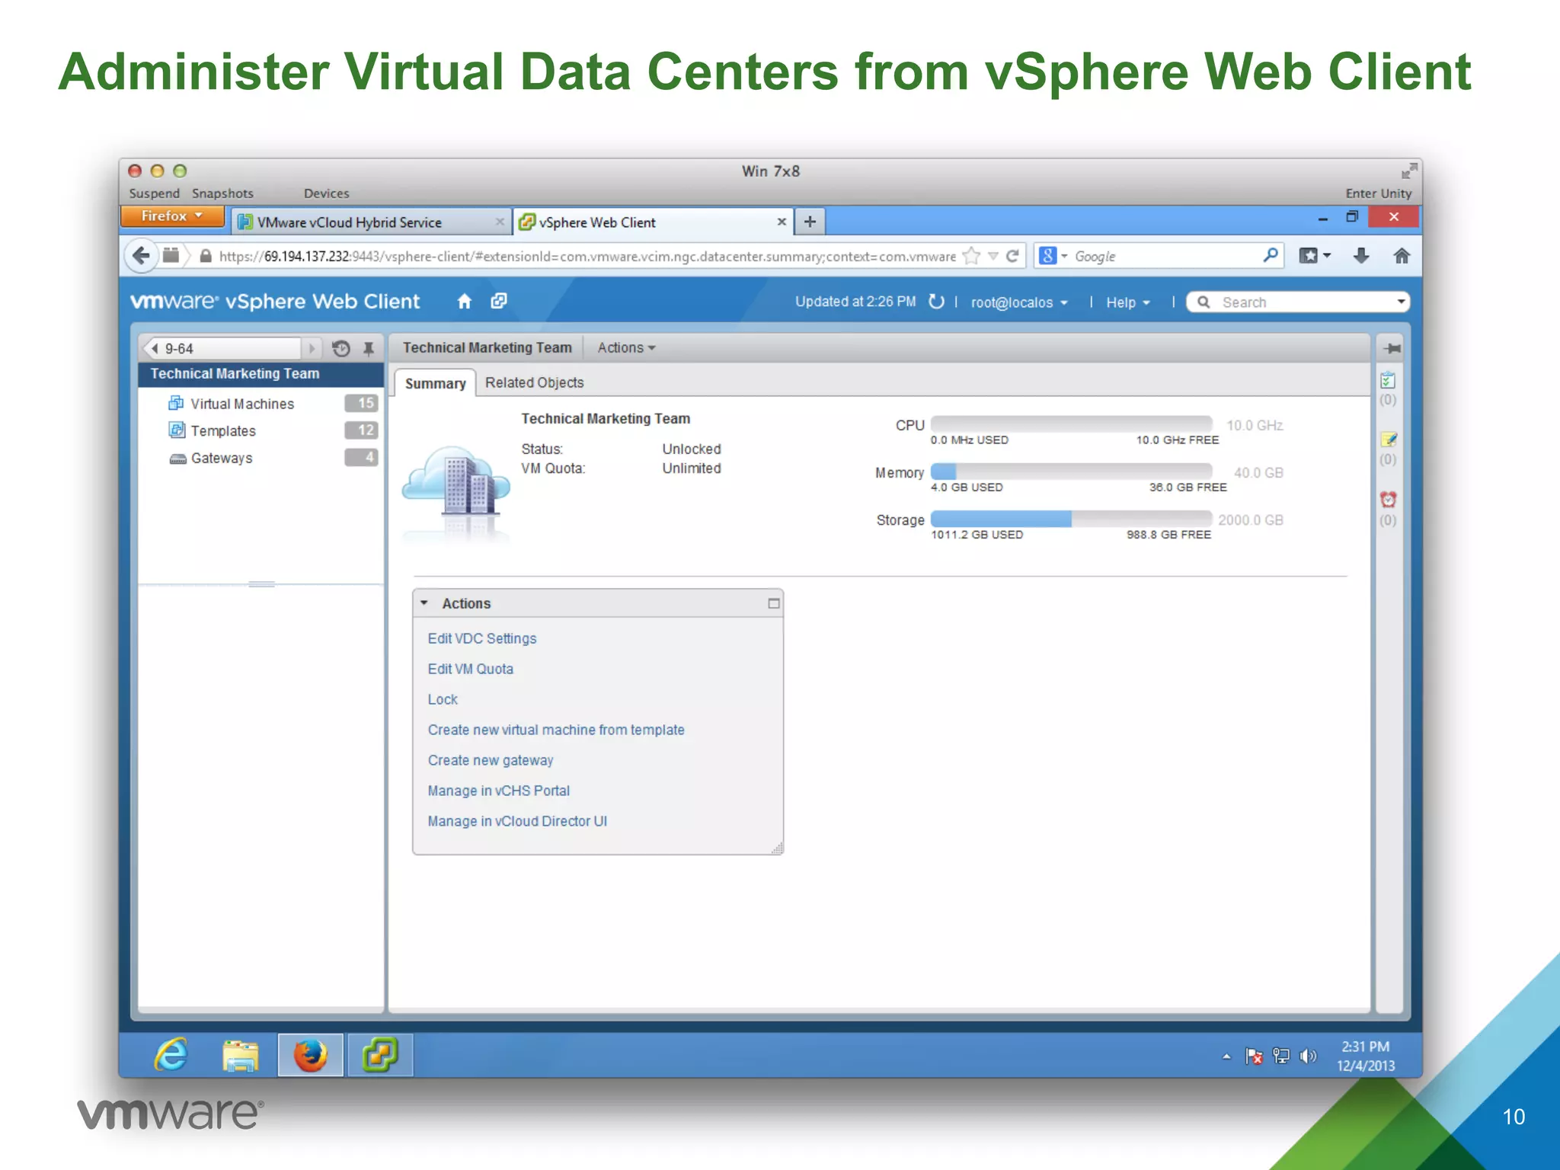Click the CPU usage bar
This screenshot has height=1170, width=1560.
click(x=1071, y=424)
